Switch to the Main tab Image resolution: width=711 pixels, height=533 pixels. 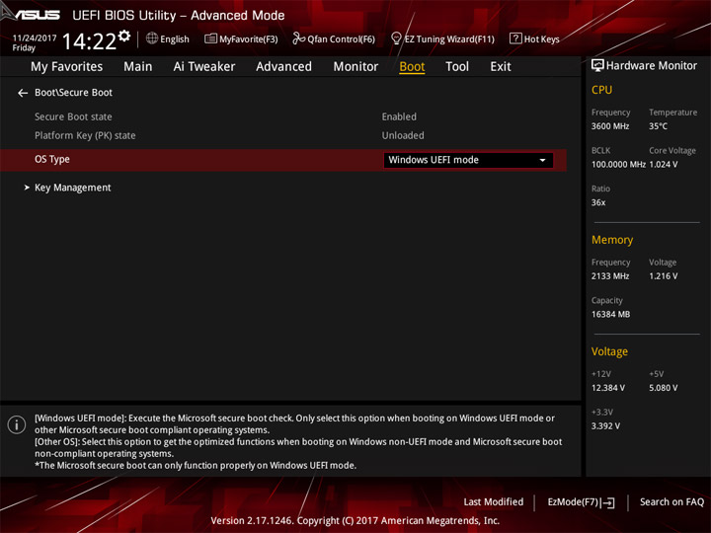[x=138, y=67]
